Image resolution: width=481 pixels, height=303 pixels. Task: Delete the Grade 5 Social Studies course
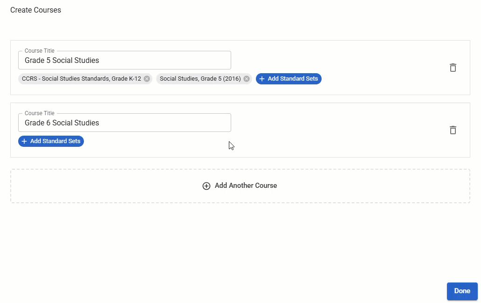coord(453,68)
